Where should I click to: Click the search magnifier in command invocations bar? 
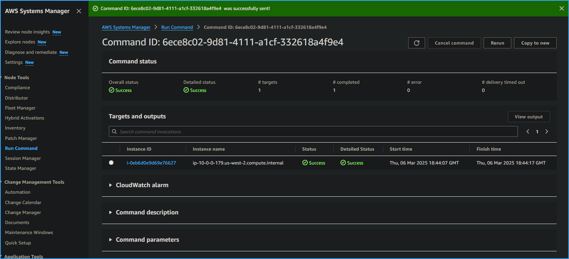[114, 131]
